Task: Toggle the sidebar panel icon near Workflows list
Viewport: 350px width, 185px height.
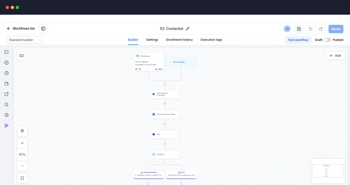Action: click(43, 29)
